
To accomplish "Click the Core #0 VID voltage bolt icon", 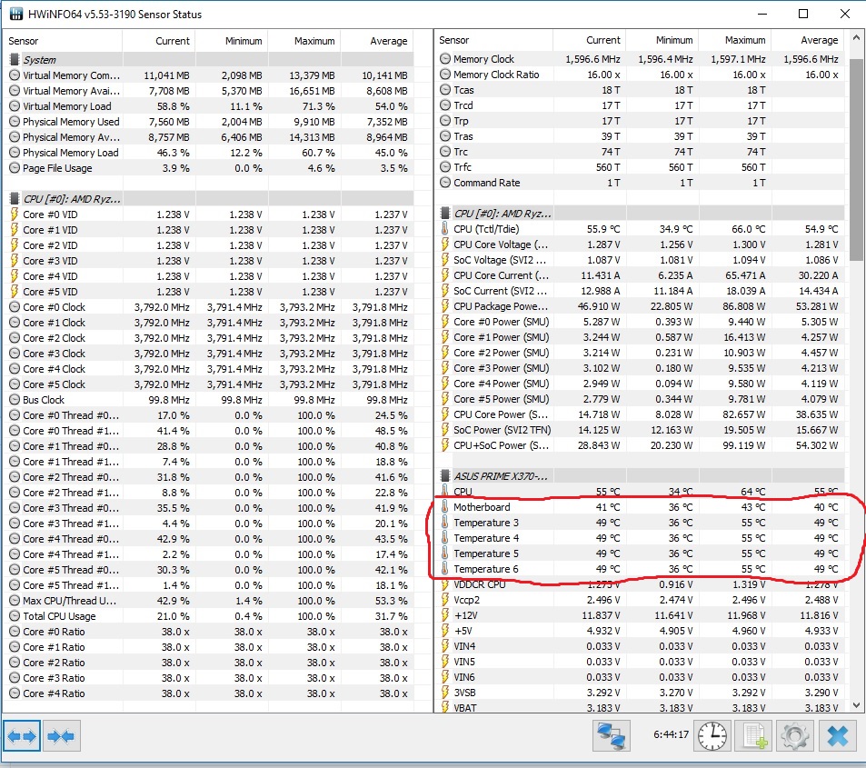I will [15, 214].
